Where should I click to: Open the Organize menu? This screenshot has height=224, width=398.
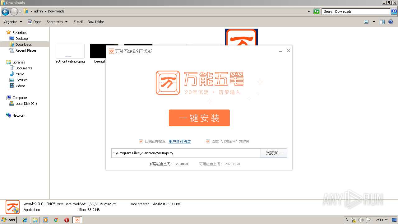[13, 22]
